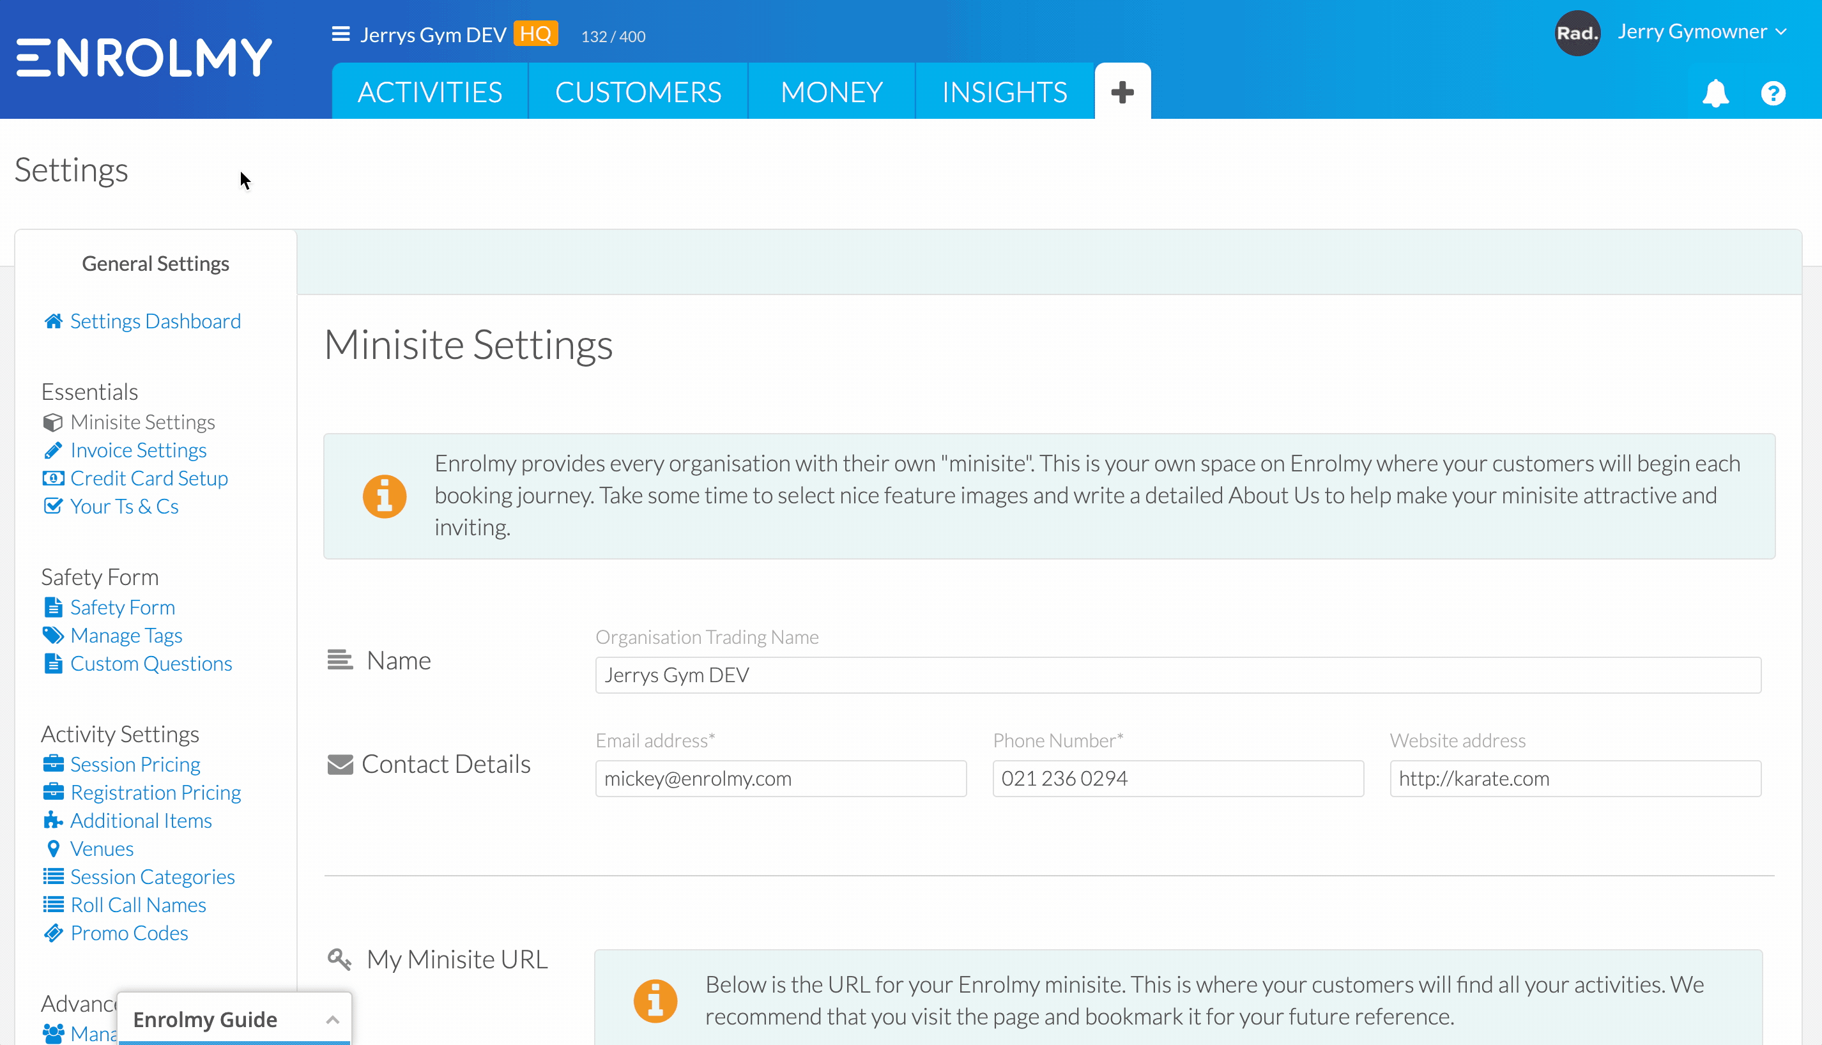Open Your Ts & Cs
The width and height of the screenshot is (1822, 1045).
(x=125, y=506)
